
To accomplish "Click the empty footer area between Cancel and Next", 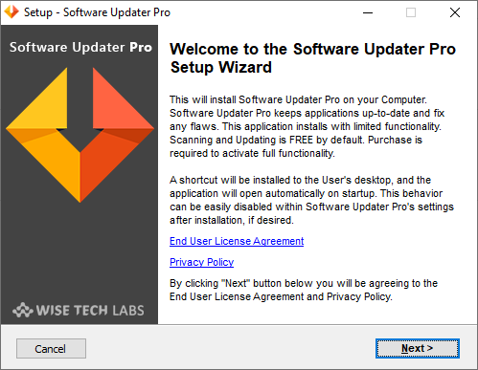I will (x=231, y=348).
